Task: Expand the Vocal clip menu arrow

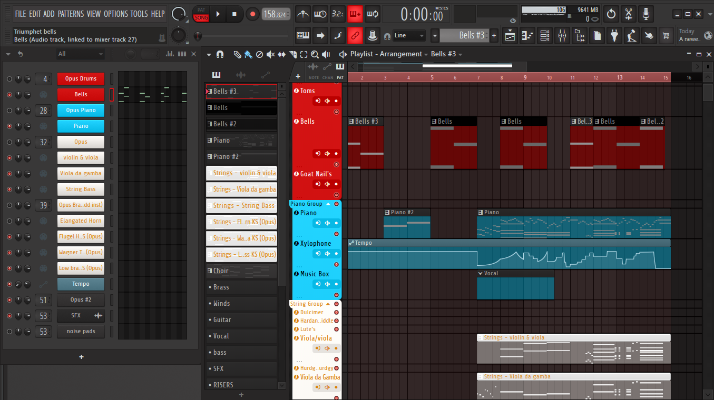Action: (x=480, y=273)
